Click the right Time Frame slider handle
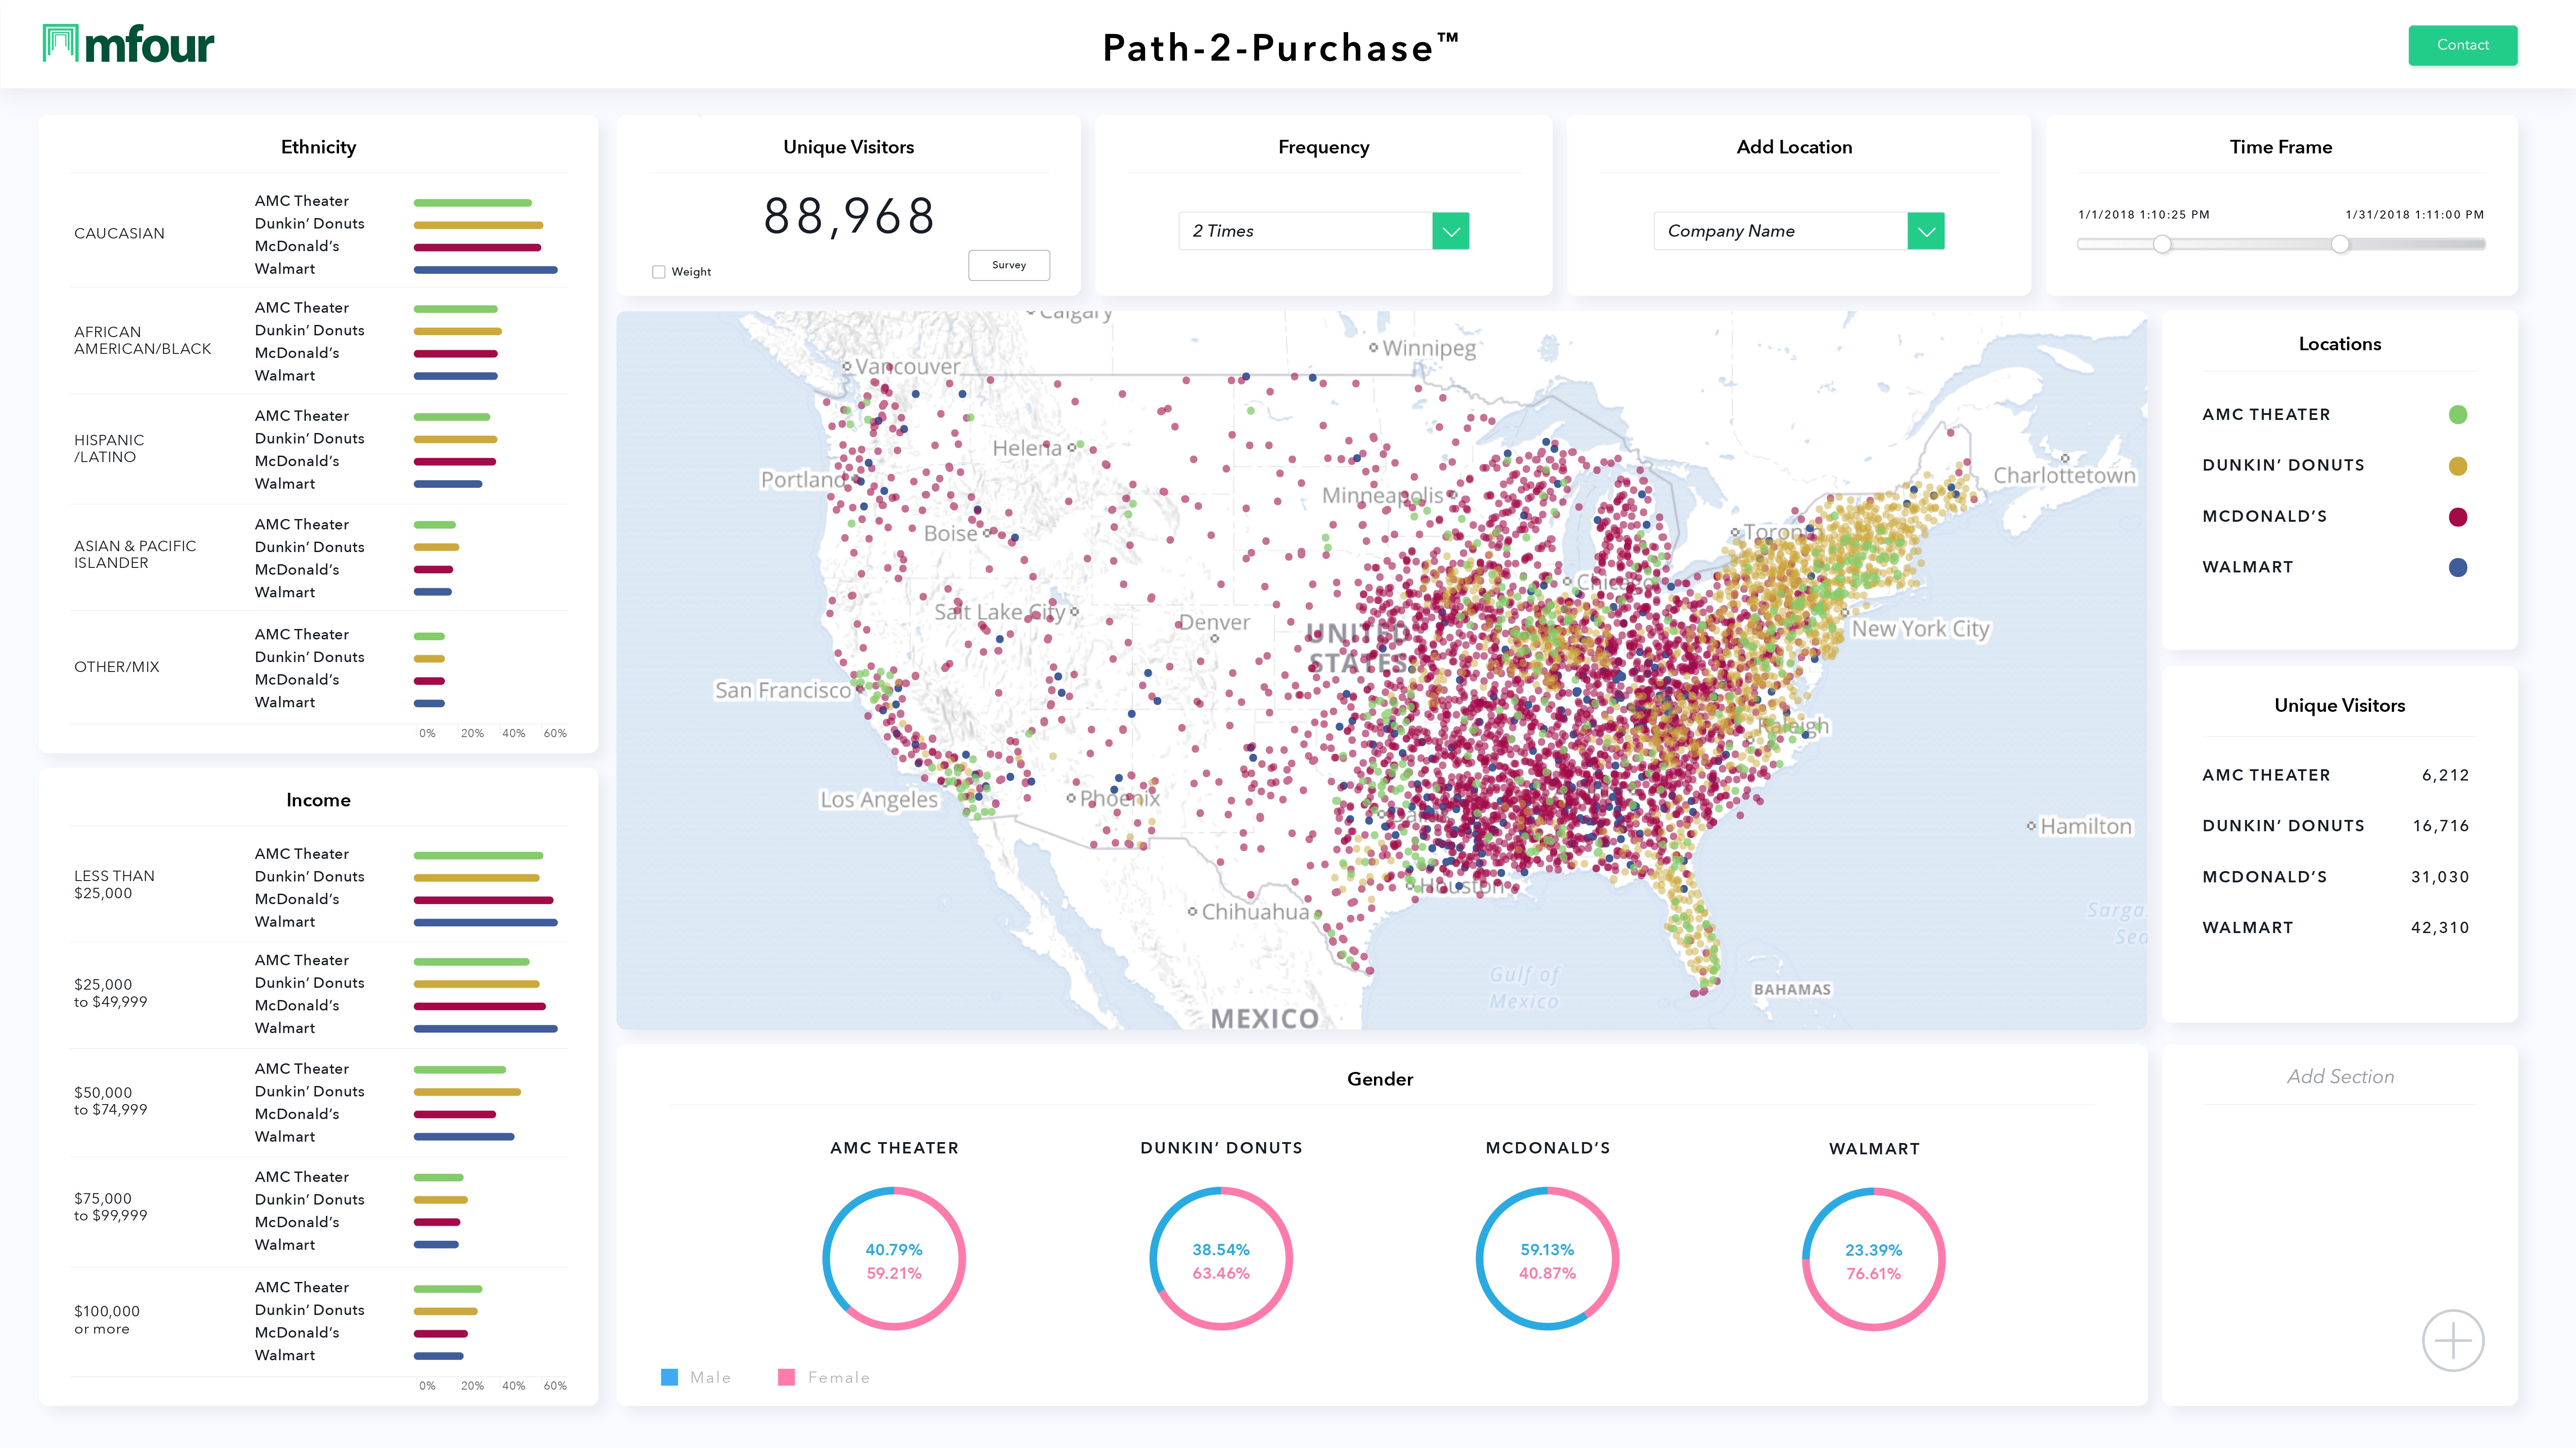The image size is (2576, 1448). point(2340,244)
